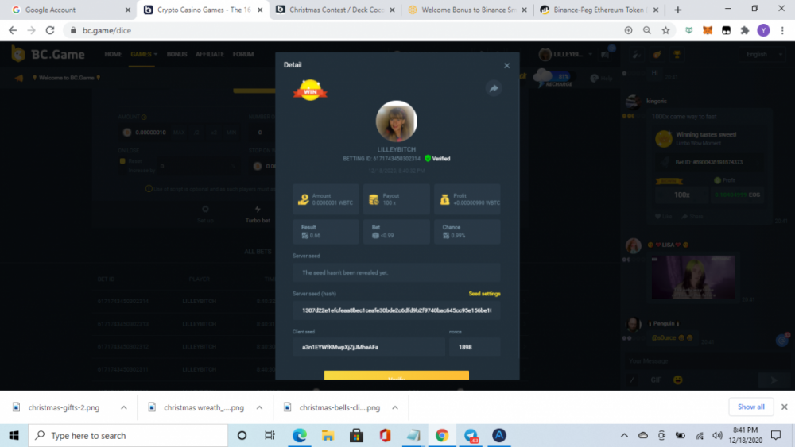Switch to Christmas Contest browser tab

coord(332,10)
